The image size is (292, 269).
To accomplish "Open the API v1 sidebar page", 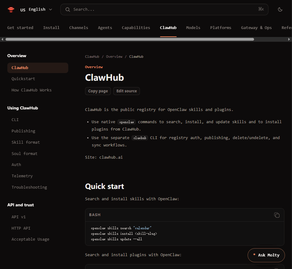I will tap(19, 217).
